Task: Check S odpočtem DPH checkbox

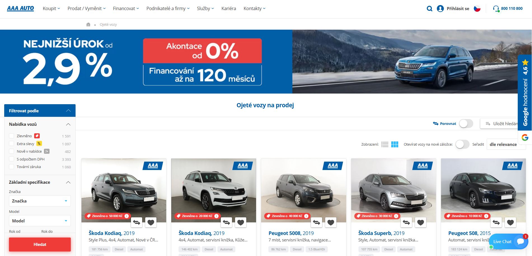Action: [x=11, y=159]
